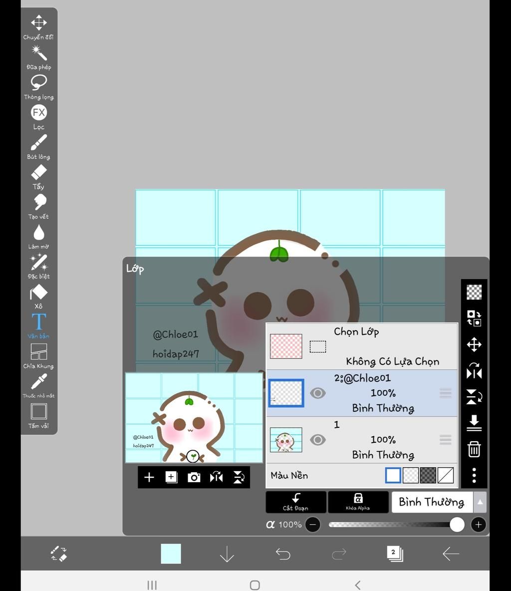Toggle Khóa Alpha lock button
511x591 pixels.
coord(358,502)
